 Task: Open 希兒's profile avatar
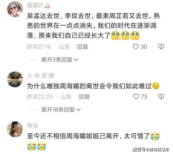15,129
